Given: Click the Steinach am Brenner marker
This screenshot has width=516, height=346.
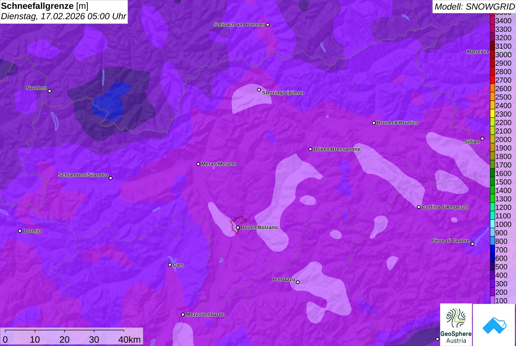Looking at the screenshot, I should point(268,25).
